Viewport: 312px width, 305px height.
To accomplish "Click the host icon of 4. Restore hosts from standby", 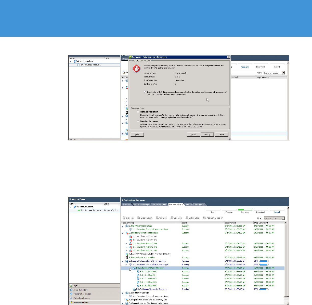I will [x=127, y=258].
